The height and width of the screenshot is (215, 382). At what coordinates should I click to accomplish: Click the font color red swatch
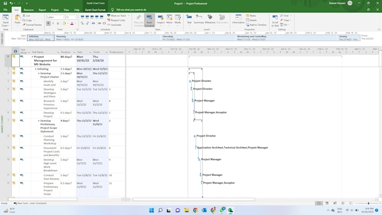click(x=72, y=24)
